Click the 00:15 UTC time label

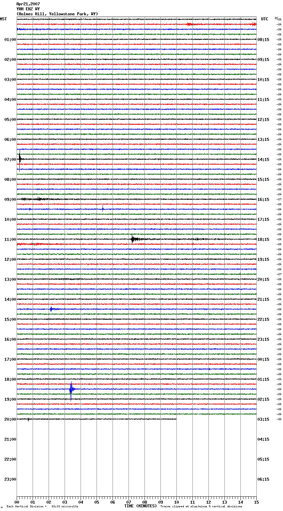(x=263, y=359)
